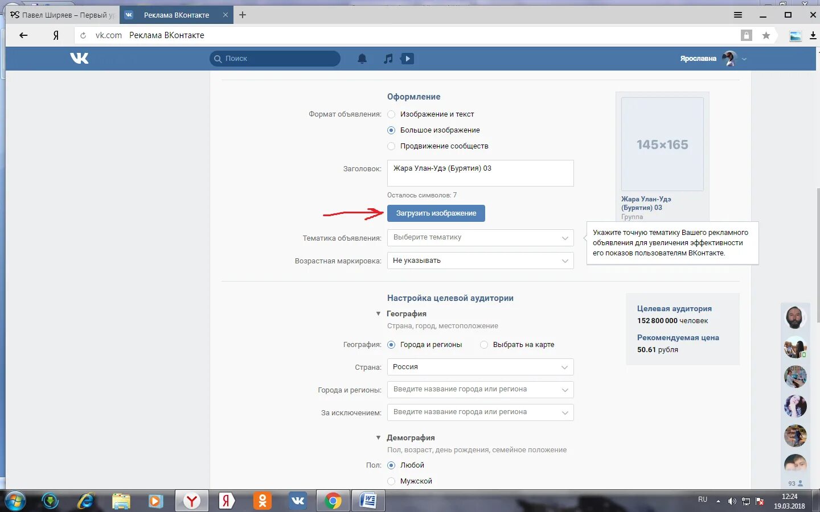This screenshot has height=512, width=820.
Task: Click the RU language indicator
Action: click(703, 499)
